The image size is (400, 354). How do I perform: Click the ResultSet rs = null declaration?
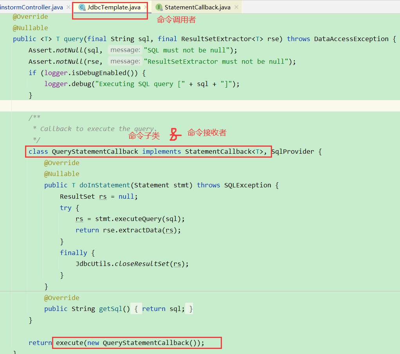[x=99, y=197]
